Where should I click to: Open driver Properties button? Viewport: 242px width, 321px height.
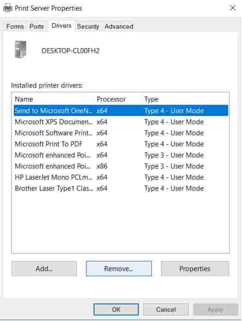point(195,269)
